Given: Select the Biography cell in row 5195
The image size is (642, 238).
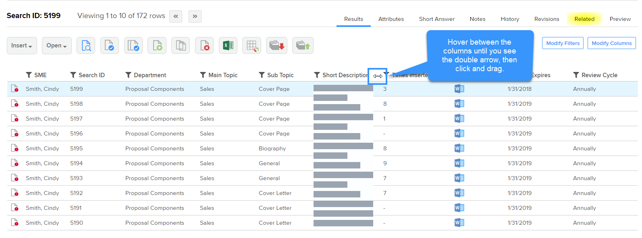Looking at the screenshot, I should click(x=272, y=148).
